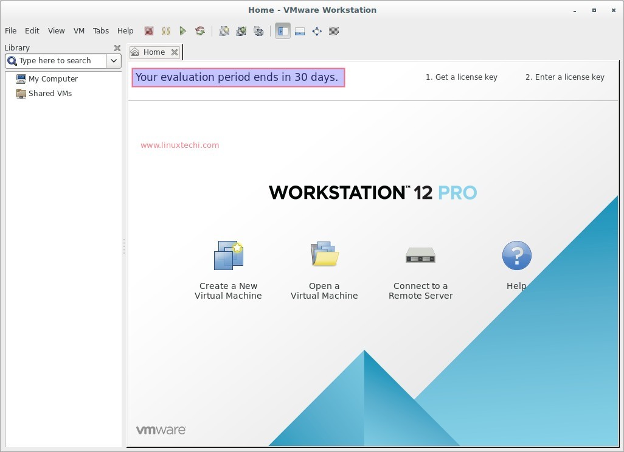The image size is (624, 452).
Task: Click the Restart guest toolbar icon
Action: (199, 31)
